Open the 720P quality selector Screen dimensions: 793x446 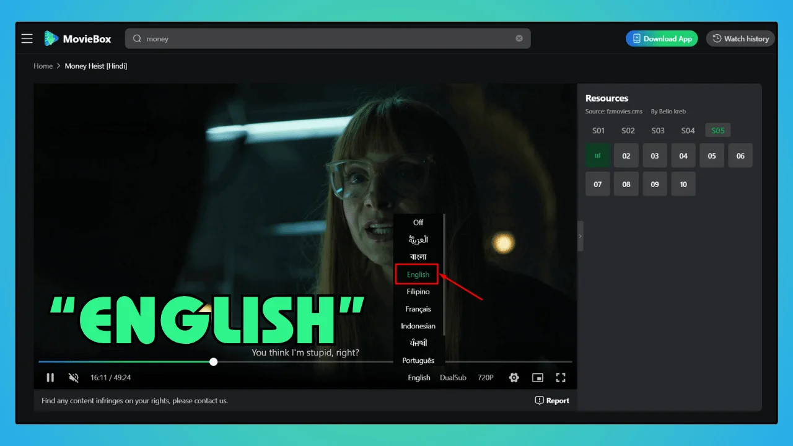(485, 377)
